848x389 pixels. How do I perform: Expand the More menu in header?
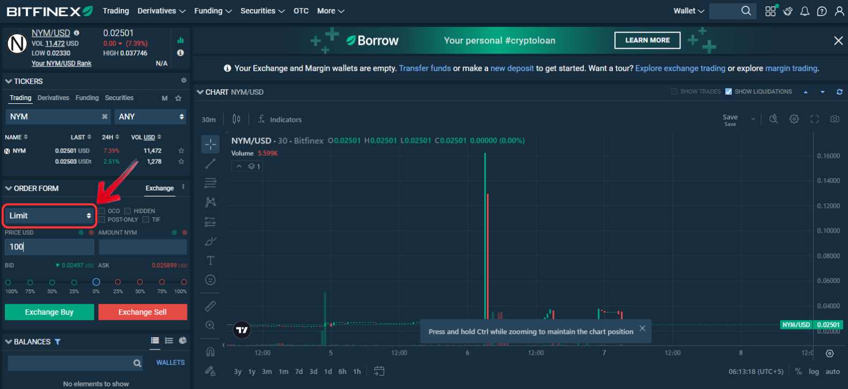click(x=331, y=11)
